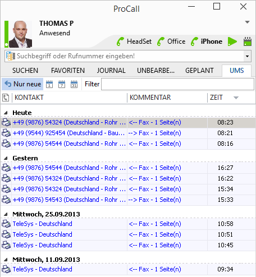Open the profile menu arrow near THOMAS P
Screen dimensions: 256x277
coord(248,22)
